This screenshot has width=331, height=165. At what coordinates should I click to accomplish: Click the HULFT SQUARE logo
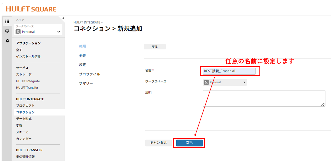coord(31,9)
